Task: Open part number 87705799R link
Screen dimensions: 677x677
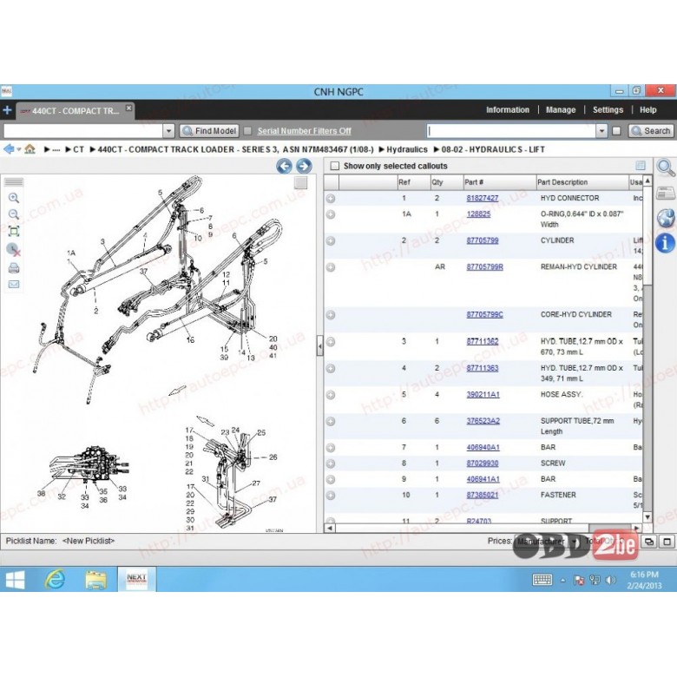Action: click(x=485, y=267)
